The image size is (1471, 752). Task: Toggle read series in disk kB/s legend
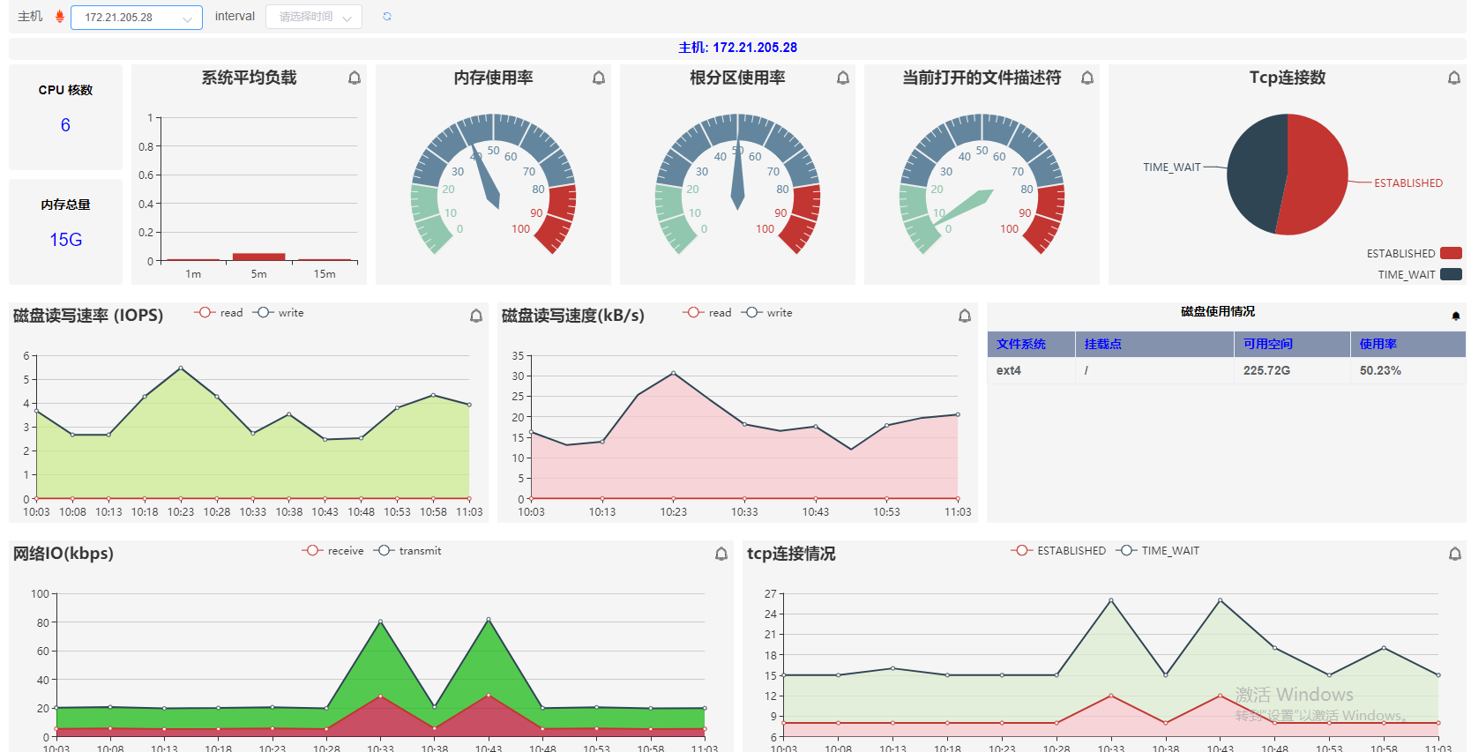click(x=707, y=313)
